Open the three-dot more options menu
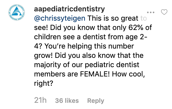The width and height of the screenshot is (172, 109). click(x=151, y=12)
